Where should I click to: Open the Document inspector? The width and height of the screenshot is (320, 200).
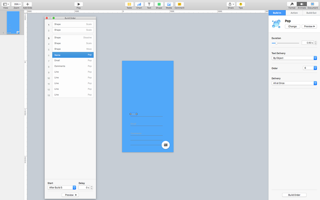point(312,4)
